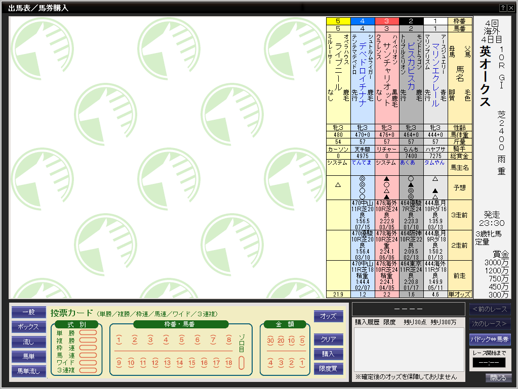
Task: Open the 一般 betting mode
Action: pyautogui.click(x=28, y=312)
